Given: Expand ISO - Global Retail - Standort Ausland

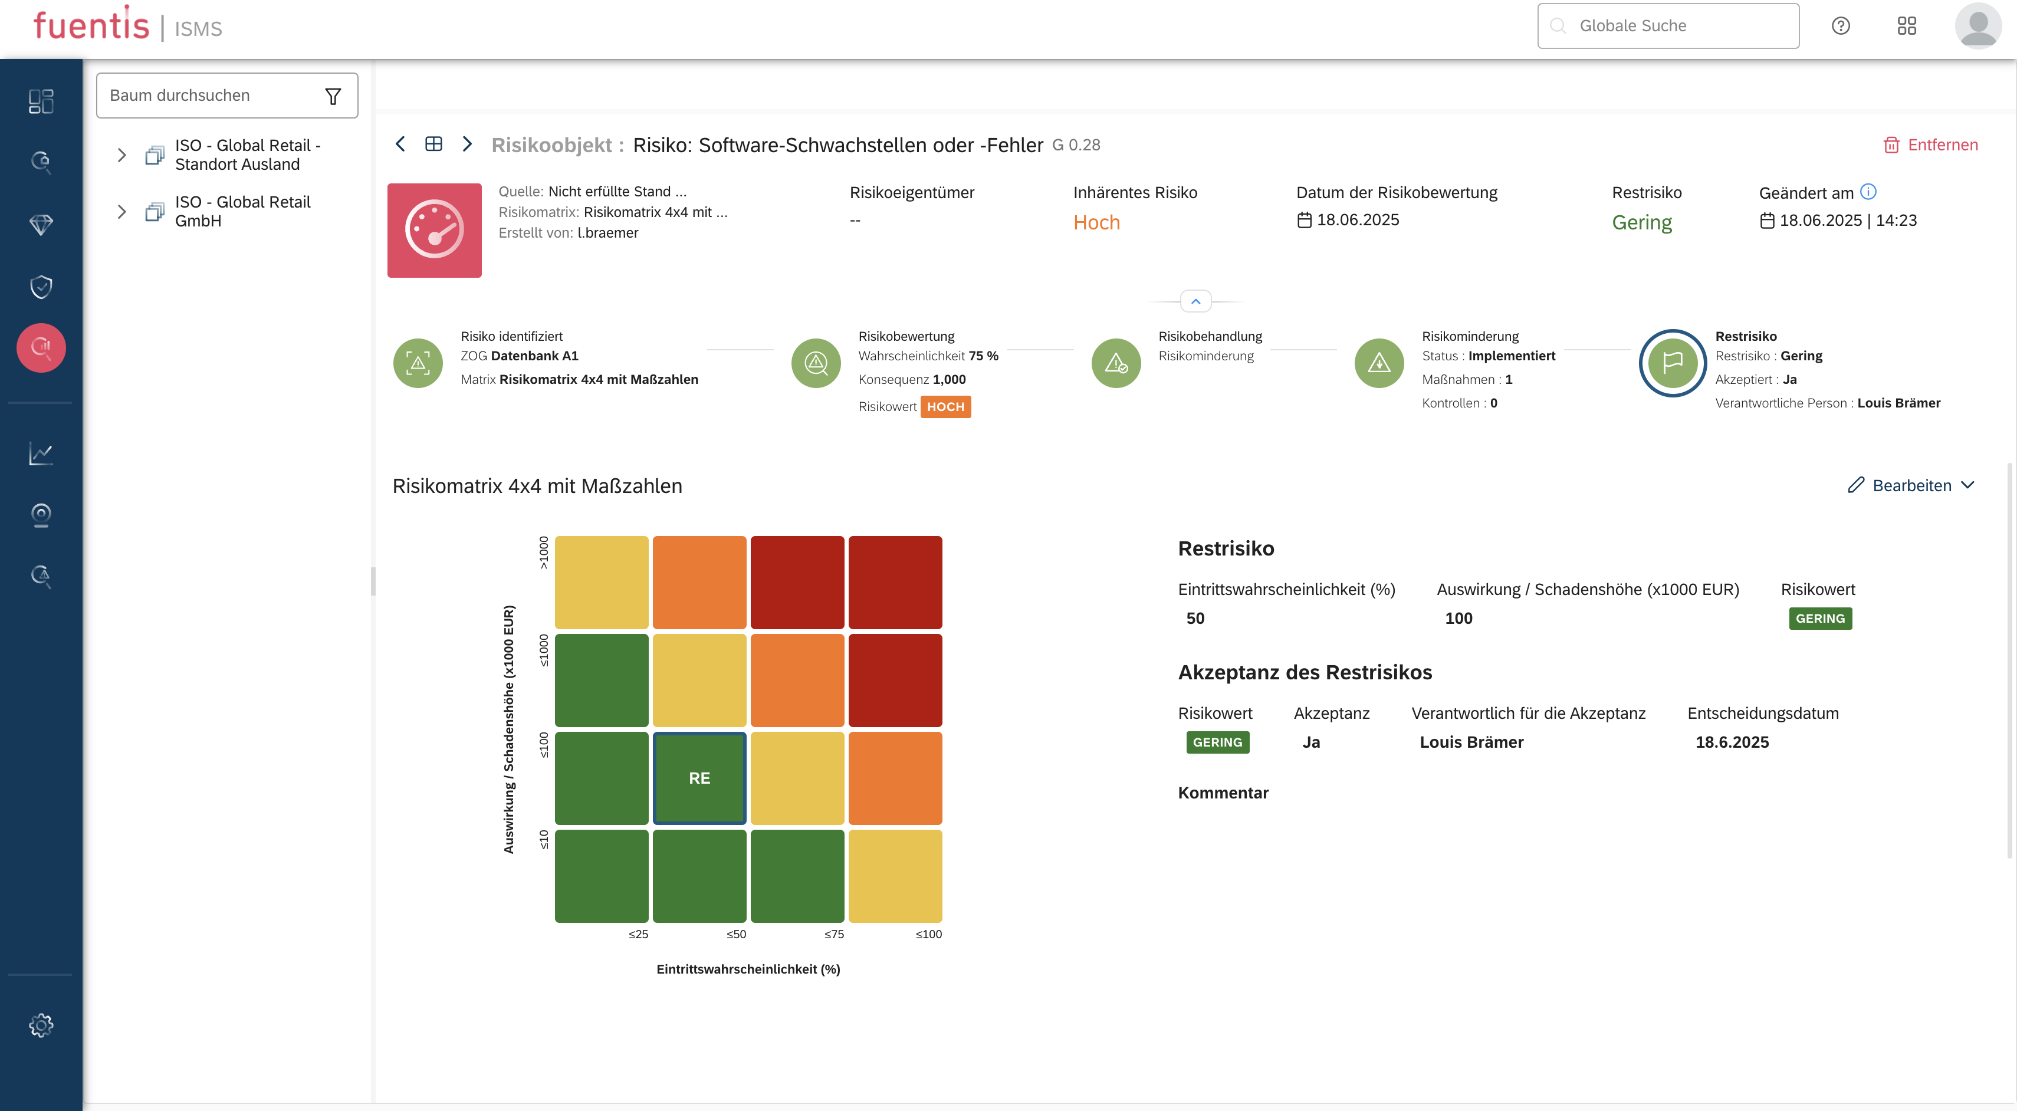Looking at the screenshot, I should [x=121, y=155].
